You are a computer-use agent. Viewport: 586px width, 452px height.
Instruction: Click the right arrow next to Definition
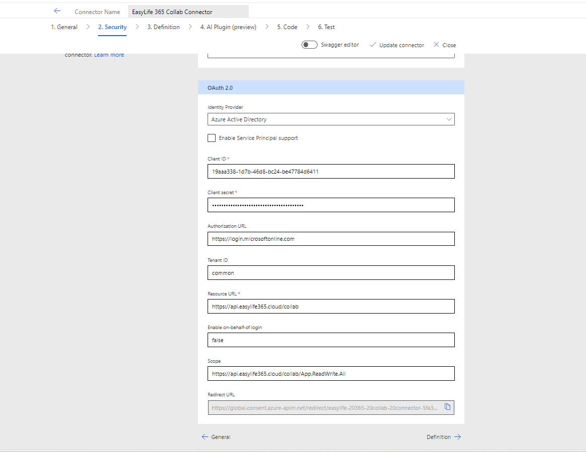point(457,437)
